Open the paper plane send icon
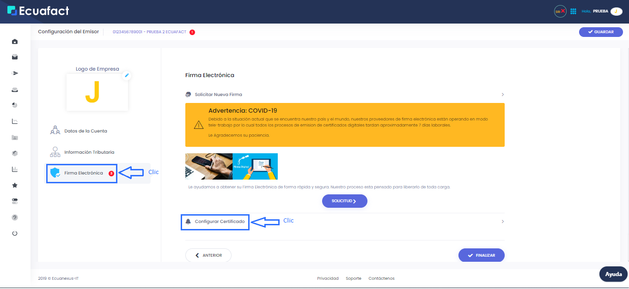Viewport: 629px width, 289px height. point(14,73)
